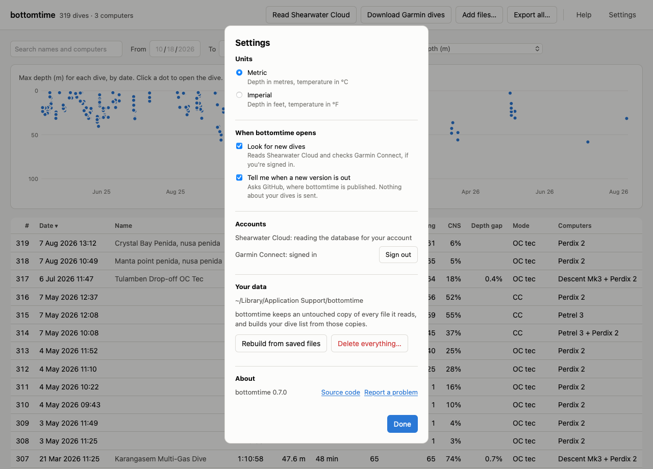This screenshot has height=469, width=653.
Task: Click Export all… button
Action: click(x=532, y=15)
